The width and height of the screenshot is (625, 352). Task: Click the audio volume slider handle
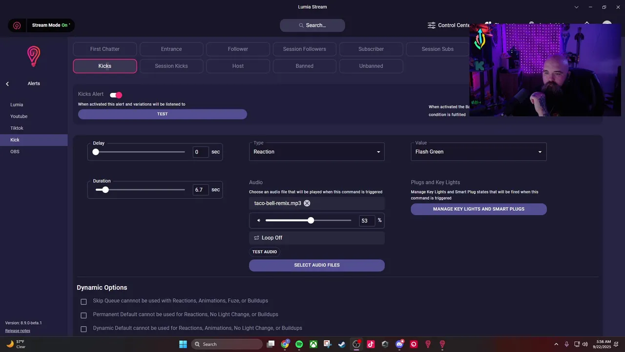tap(311, 220)
